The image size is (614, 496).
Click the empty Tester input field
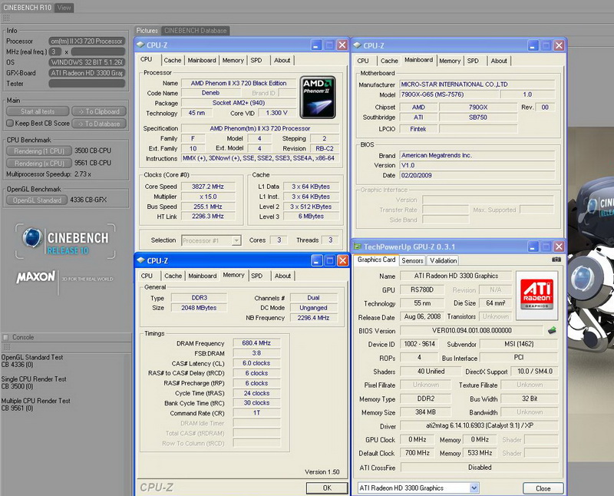tap(86, 84)
